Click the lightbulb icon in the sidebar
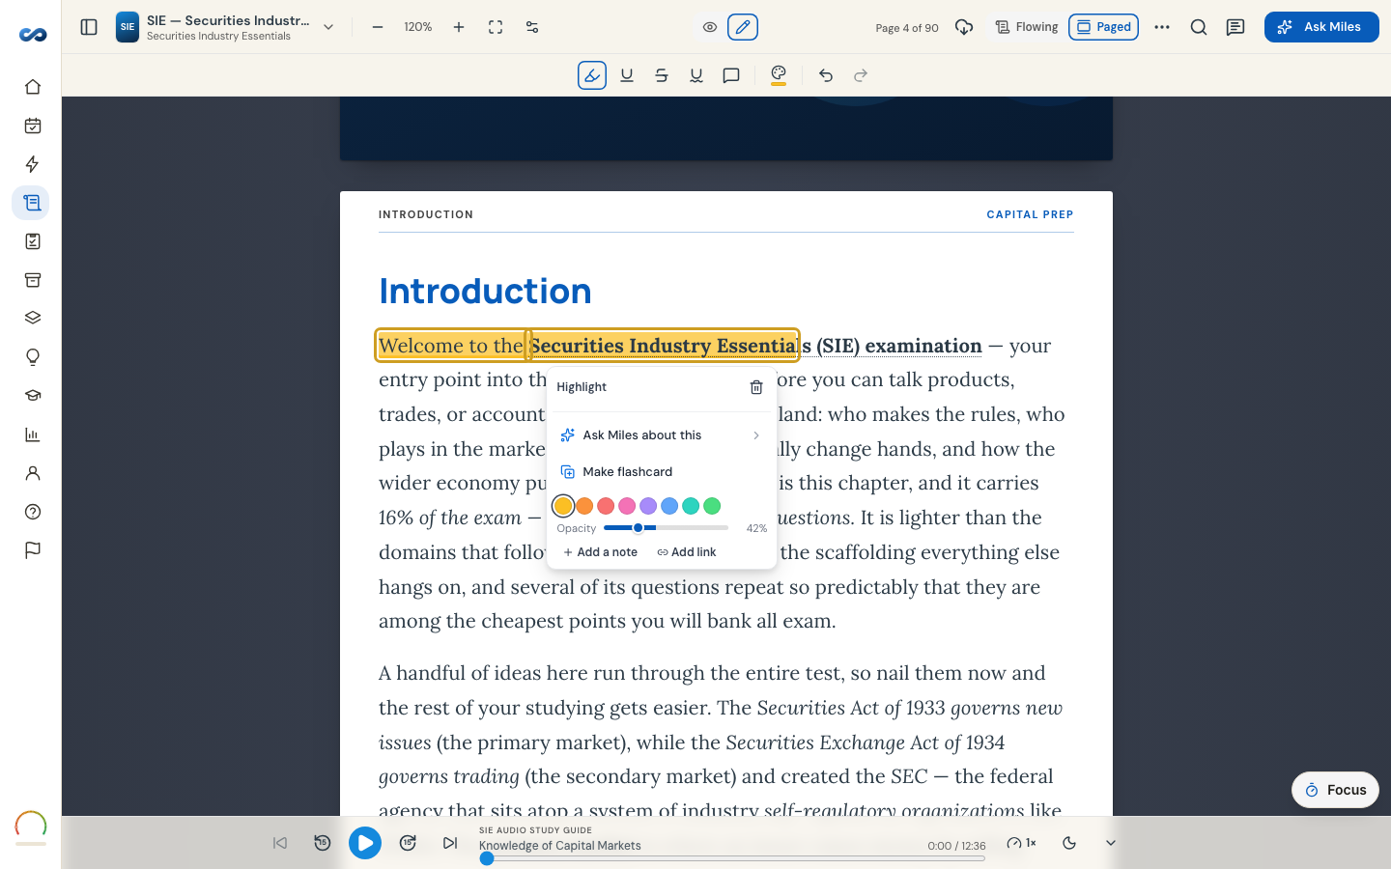Viewport: 1391px width, 869px height. pos(32,357)
